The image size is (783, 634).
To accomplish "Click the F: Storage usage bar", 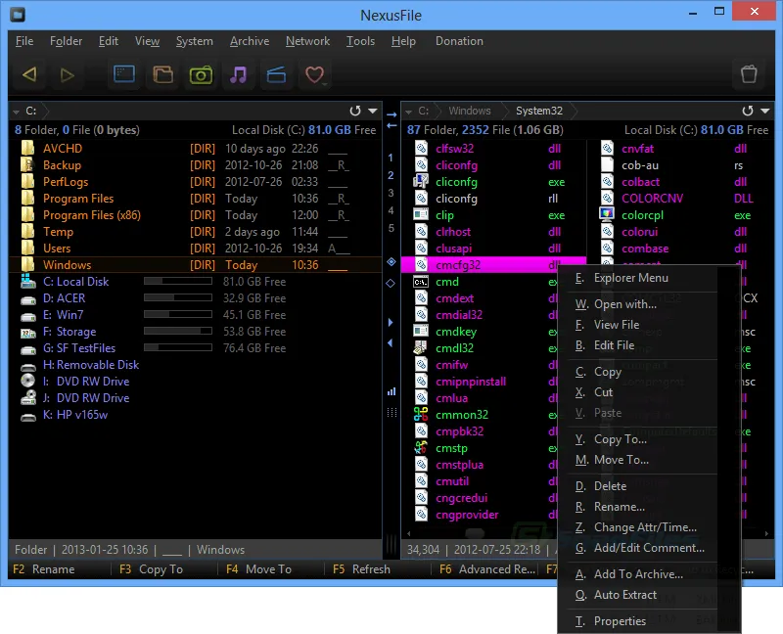I will 178,331.
